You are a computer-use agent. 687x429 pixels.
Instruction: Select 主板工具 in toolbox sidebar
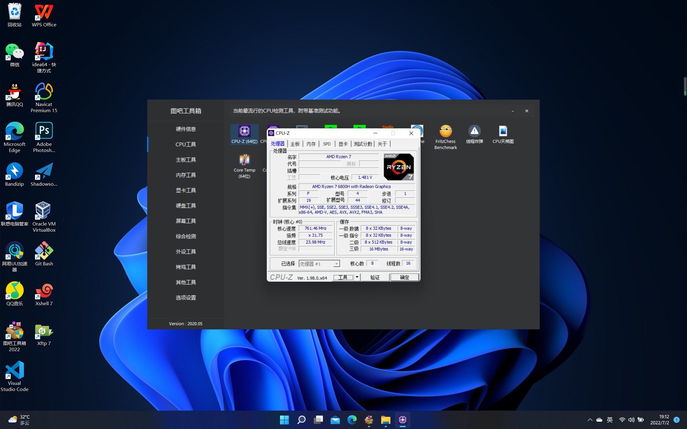click(186, 160)
